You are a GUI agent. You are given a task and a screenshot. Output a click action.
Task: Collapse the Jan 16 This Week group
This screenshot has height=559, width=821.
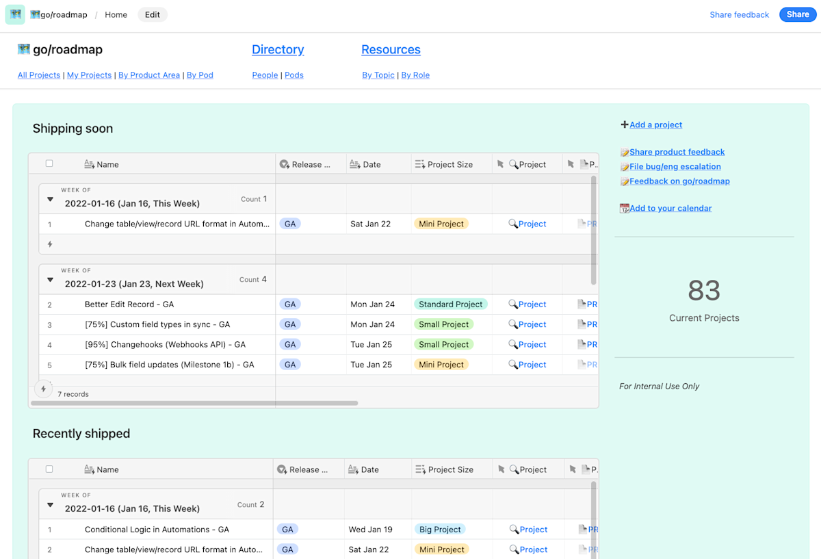[x=49, y=199]
